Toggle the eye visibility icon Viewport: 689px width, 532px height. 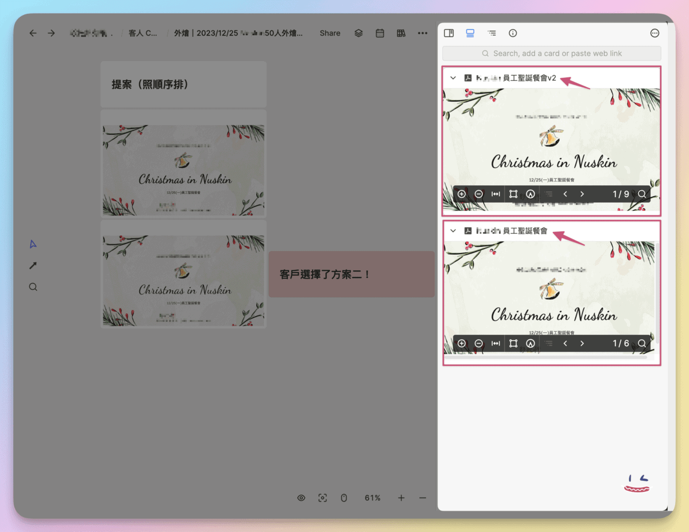coord(301,498)
